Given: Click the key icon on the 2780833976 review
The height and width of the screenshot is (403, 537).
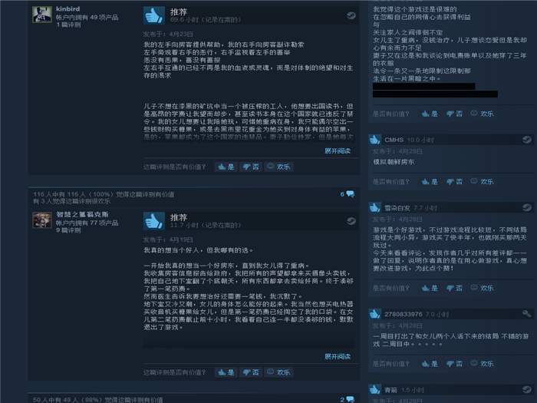Looking at the screenshot, I should coord(527,313).
